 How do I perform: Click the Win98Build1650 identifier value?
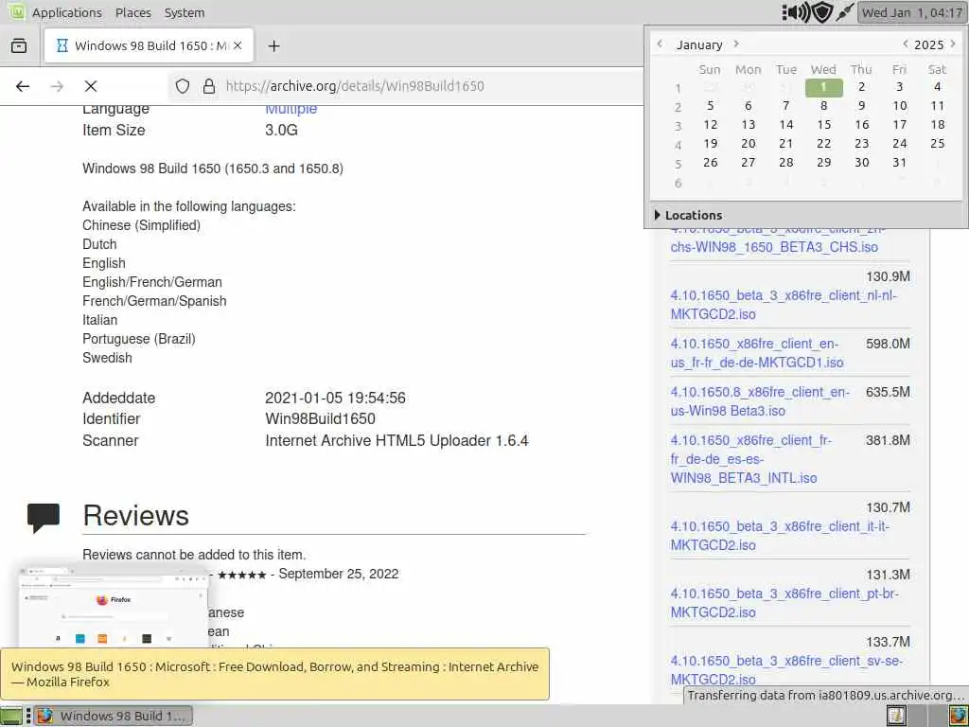click(x=320, y=418)
